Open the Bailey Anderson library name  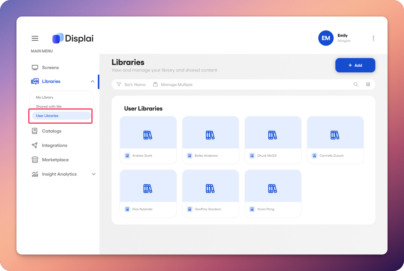(206, 156)
